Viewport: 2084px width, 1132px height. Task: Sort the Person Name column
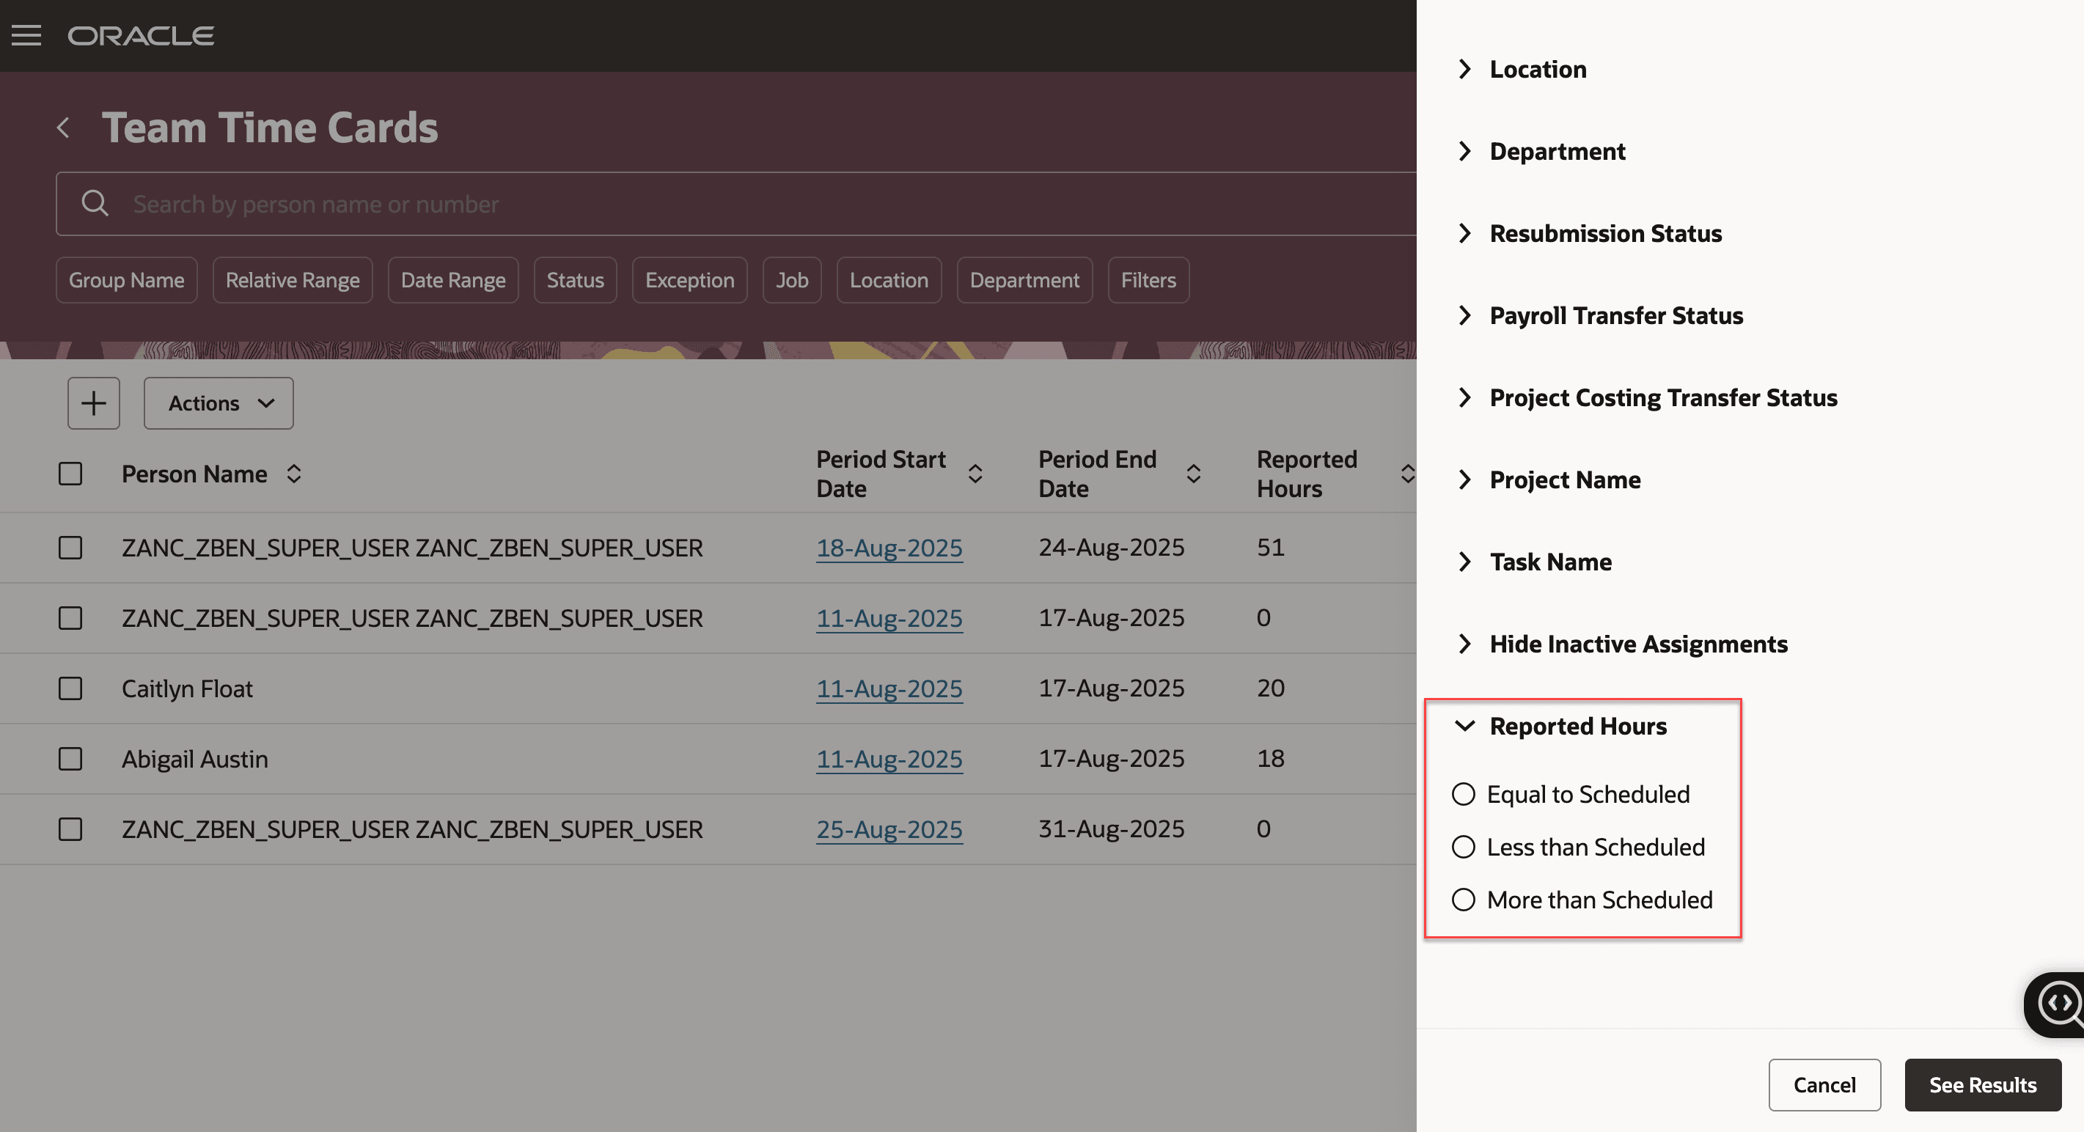[x=295, y=474]
